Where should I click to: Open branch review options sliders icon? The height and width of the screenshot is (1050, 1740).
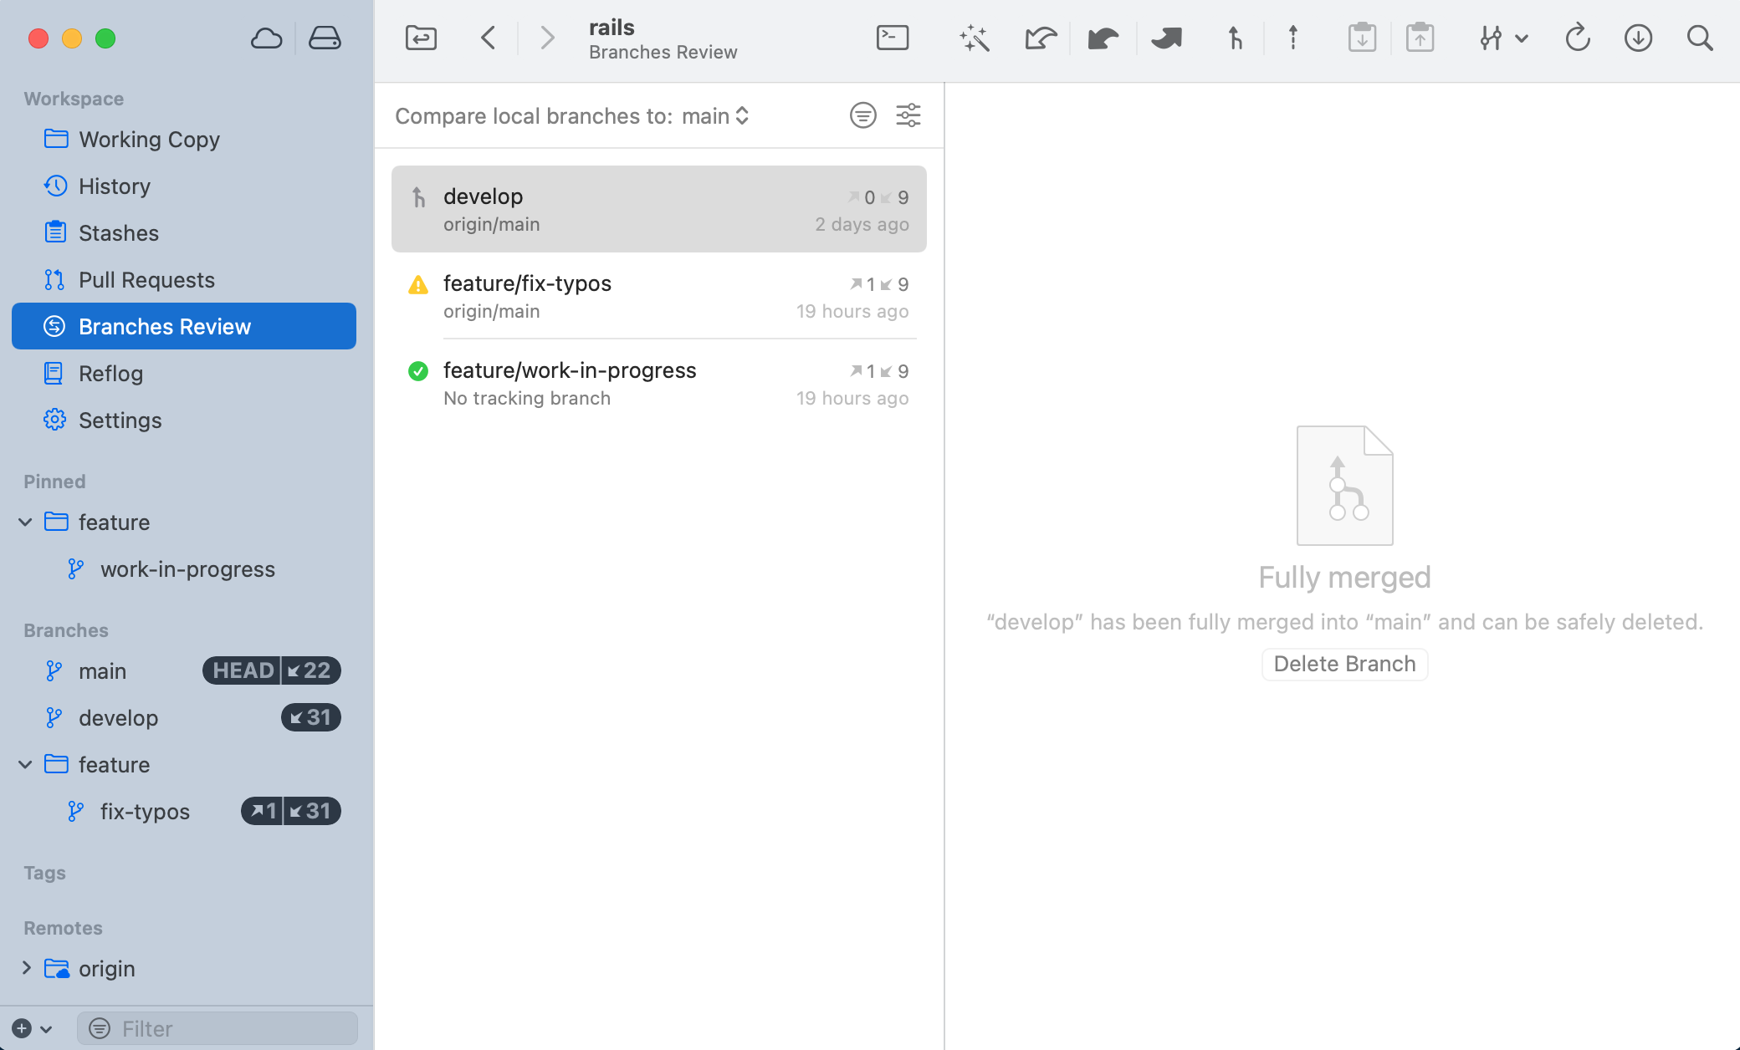click(908, 115)
